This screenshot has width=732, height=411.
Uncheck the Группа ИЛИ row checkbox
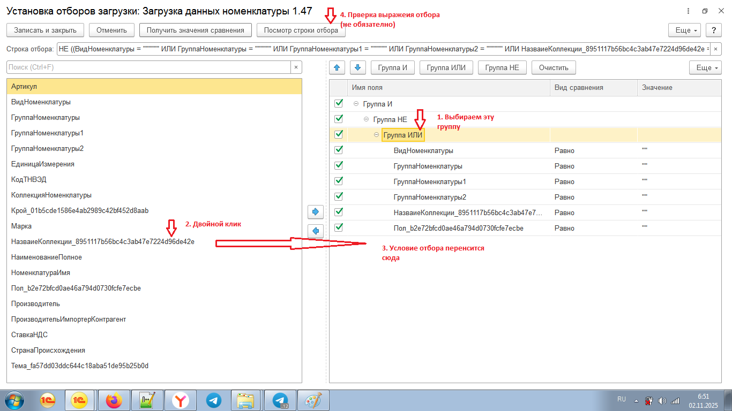tap(338, 134)
